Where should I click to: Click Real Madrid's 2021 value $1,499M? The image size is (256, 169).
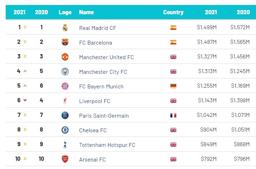(207, 27)
